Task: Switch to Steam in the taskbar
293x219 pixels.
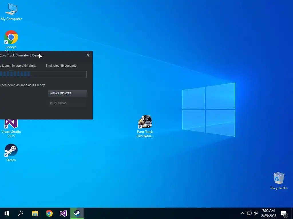Action: (77, 213)
